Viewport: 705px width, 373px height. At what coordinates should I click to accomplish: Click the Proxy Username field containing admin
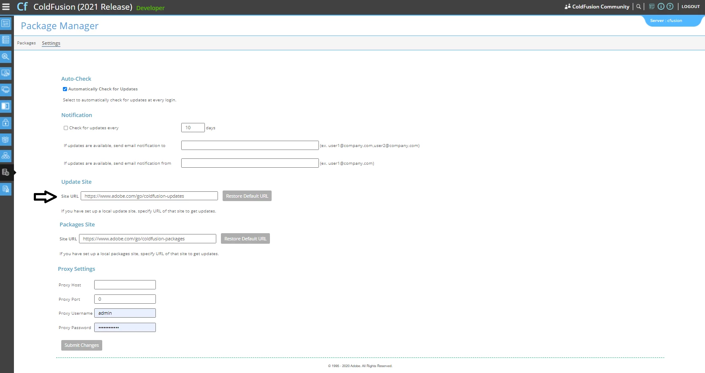coord(125,313)
